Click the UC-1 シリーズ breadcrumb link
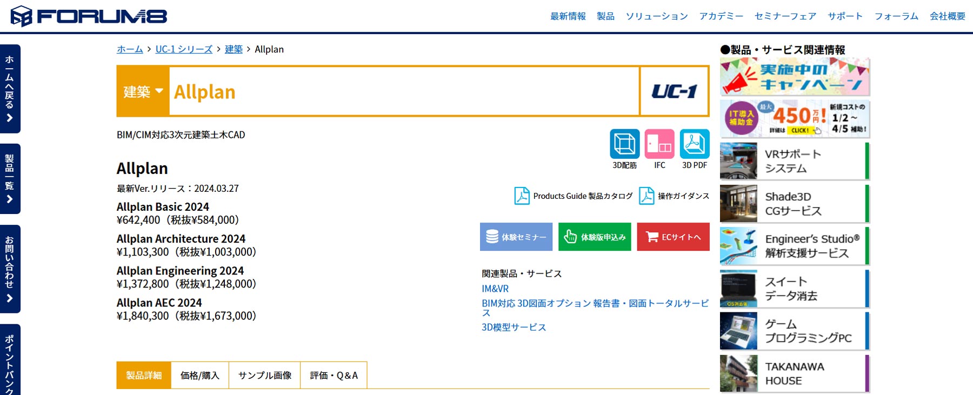The width and height of the screenshot is (973, 395). [x=184, y=49]
